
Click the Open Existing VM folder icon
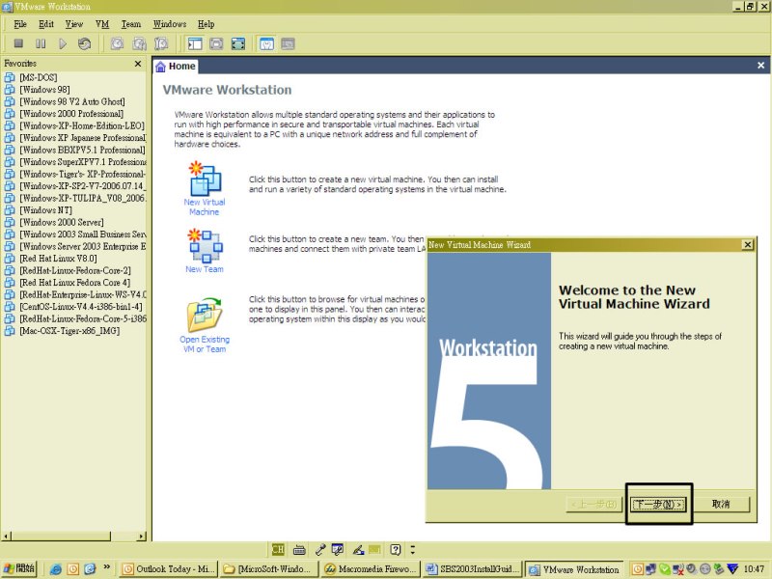click(x=205, y=315)
